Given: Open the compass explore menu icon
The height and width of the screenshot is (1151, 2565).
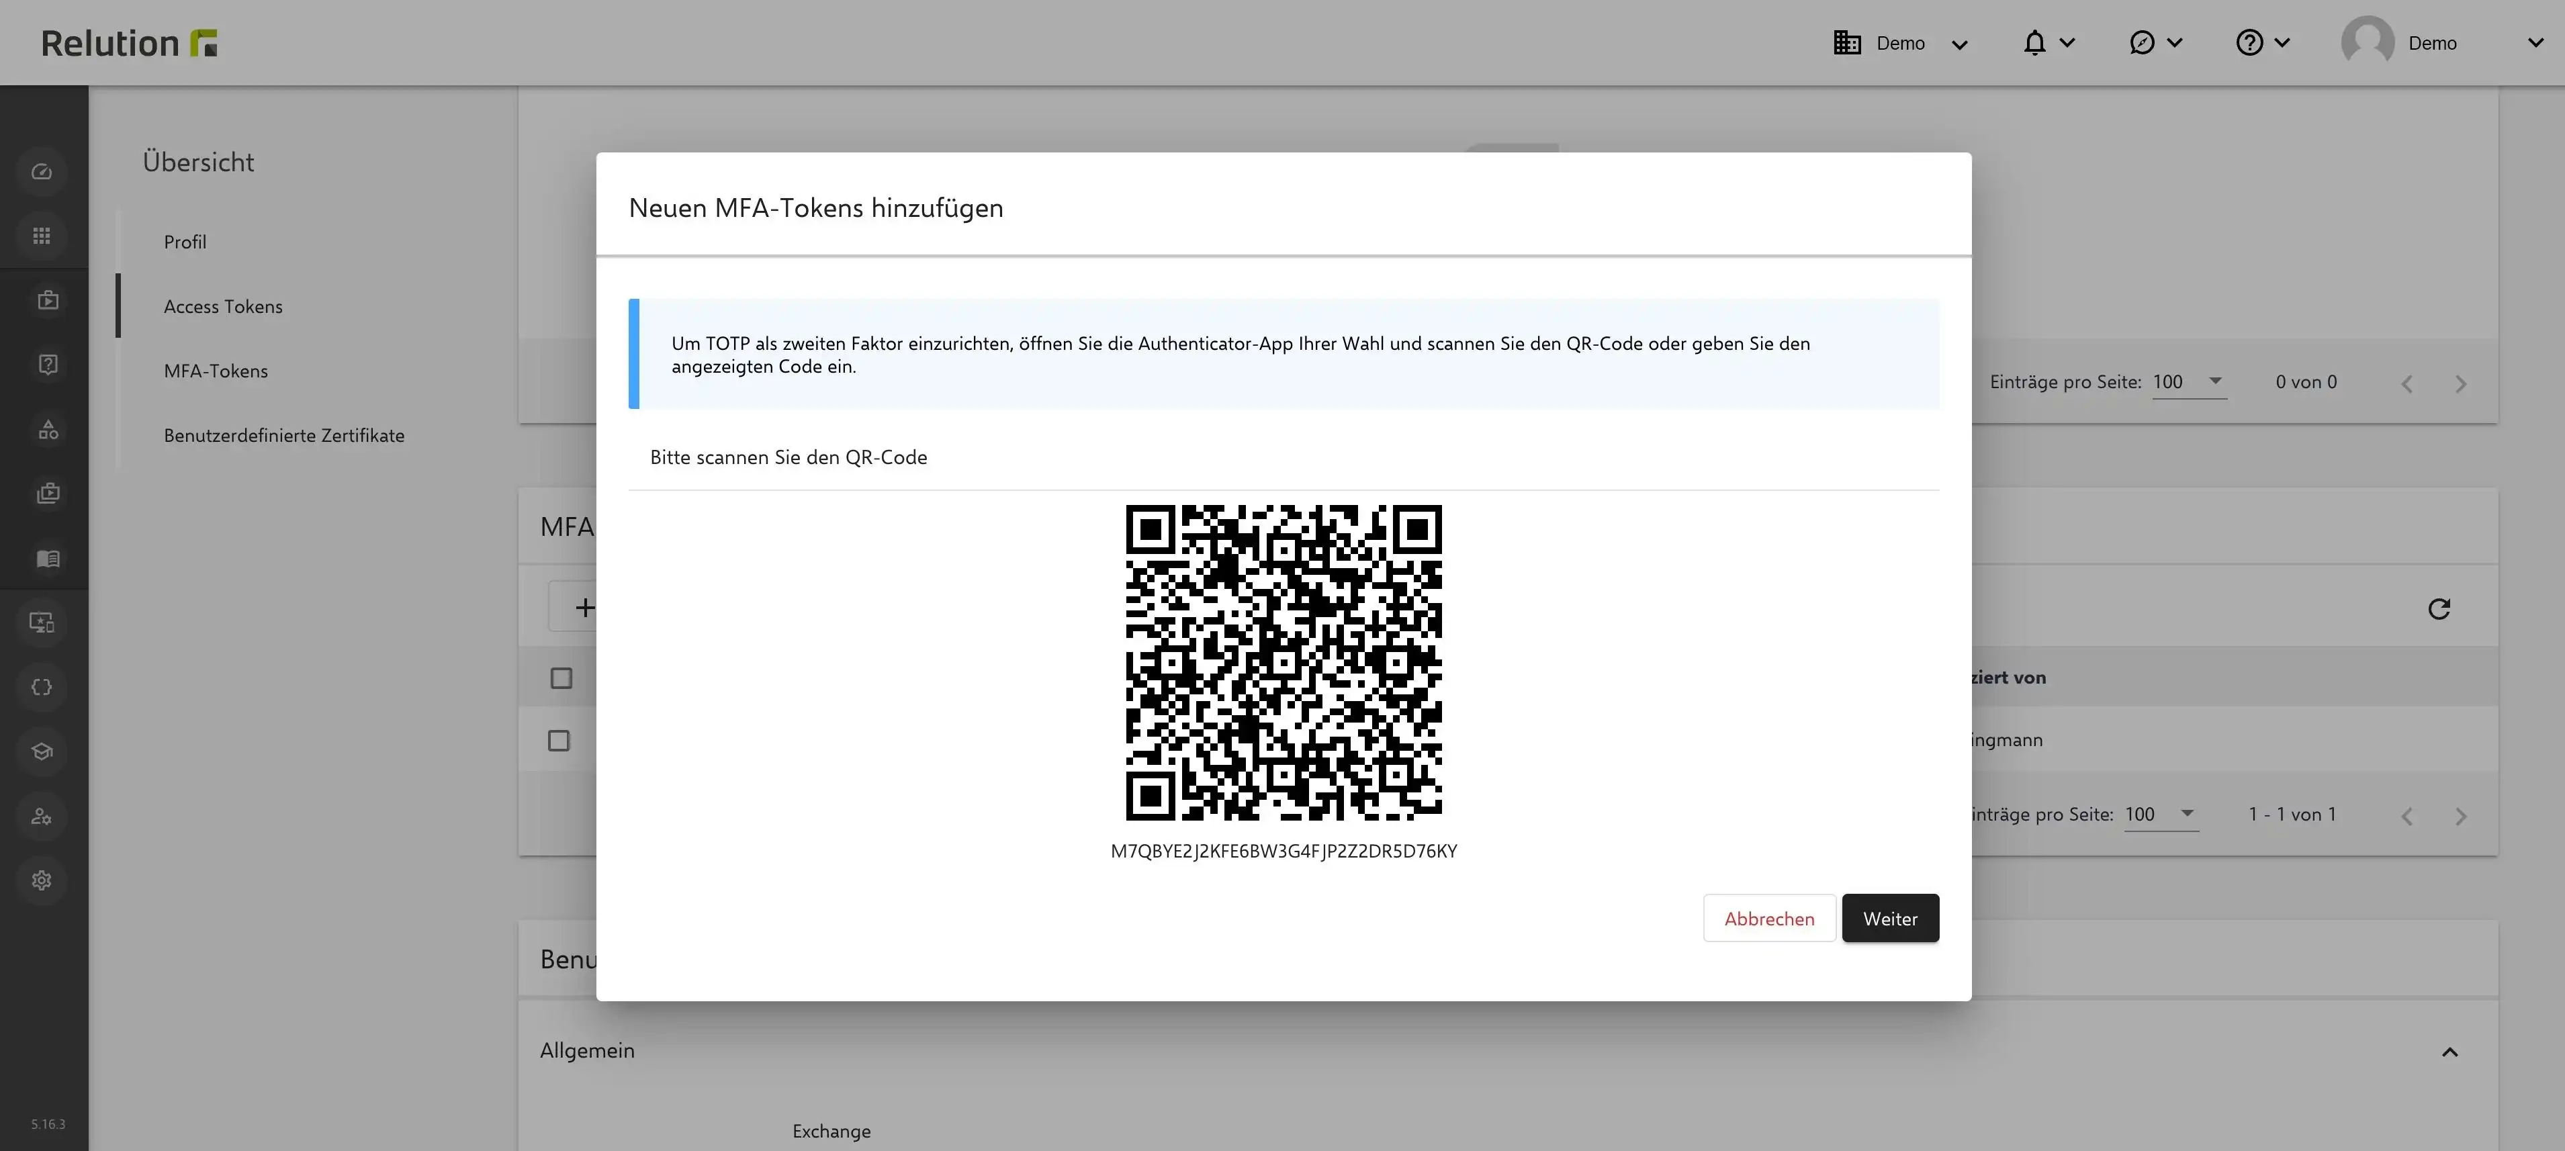Looking at the screenshot, I should click(2142, 43).
